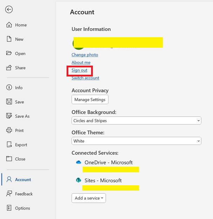This screenshot has width=213, height=219.
Task: Open the Office Background Circles and Stripes dropdown
Action: tap(136, 120)
